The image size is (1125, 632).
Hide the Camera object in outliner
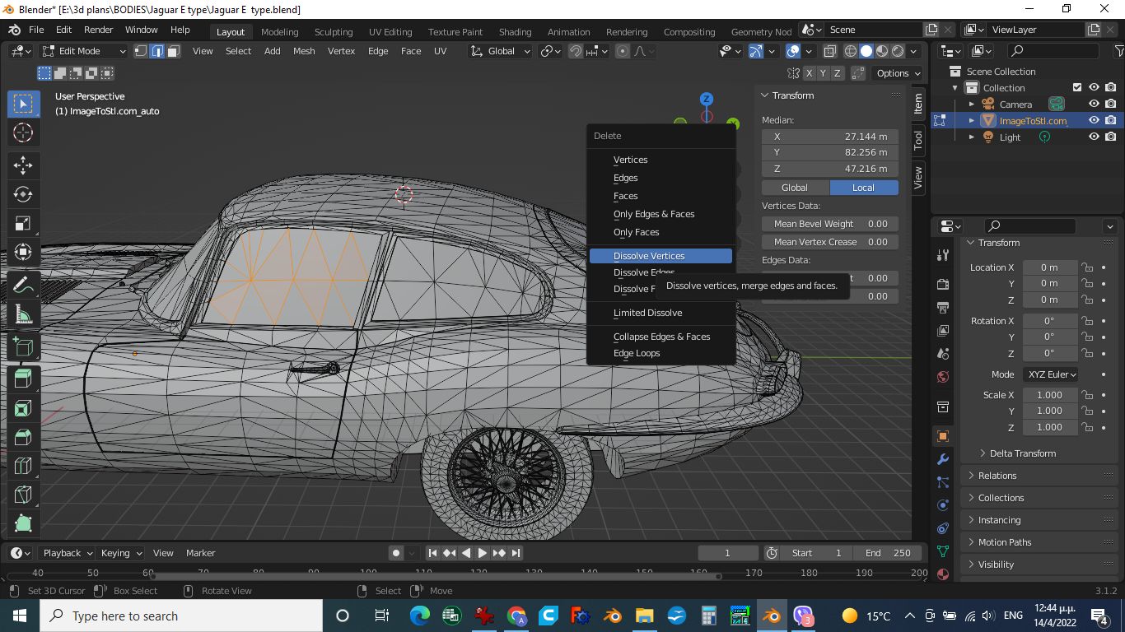pos(1094,105)
